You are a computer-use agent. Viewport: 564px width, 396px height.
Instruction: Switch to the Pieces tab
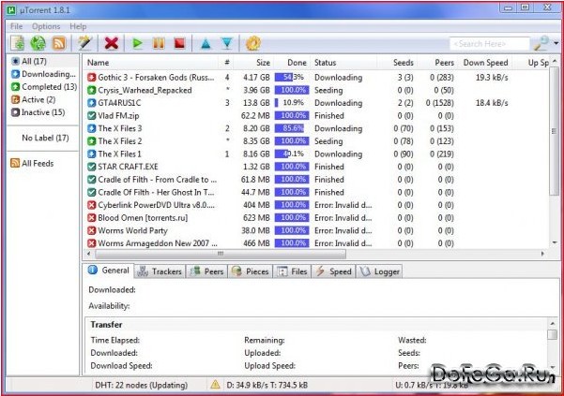pyautogui.click(x=251, y=271)
